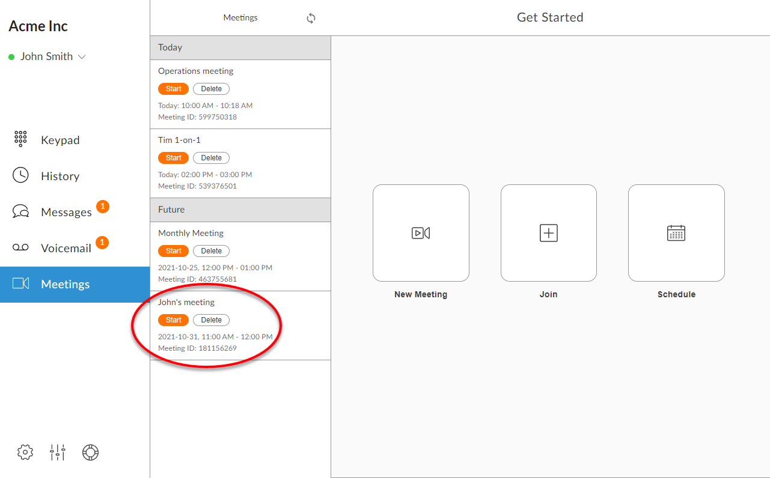Open the audio sliders settings icon

tap(58, 452)
